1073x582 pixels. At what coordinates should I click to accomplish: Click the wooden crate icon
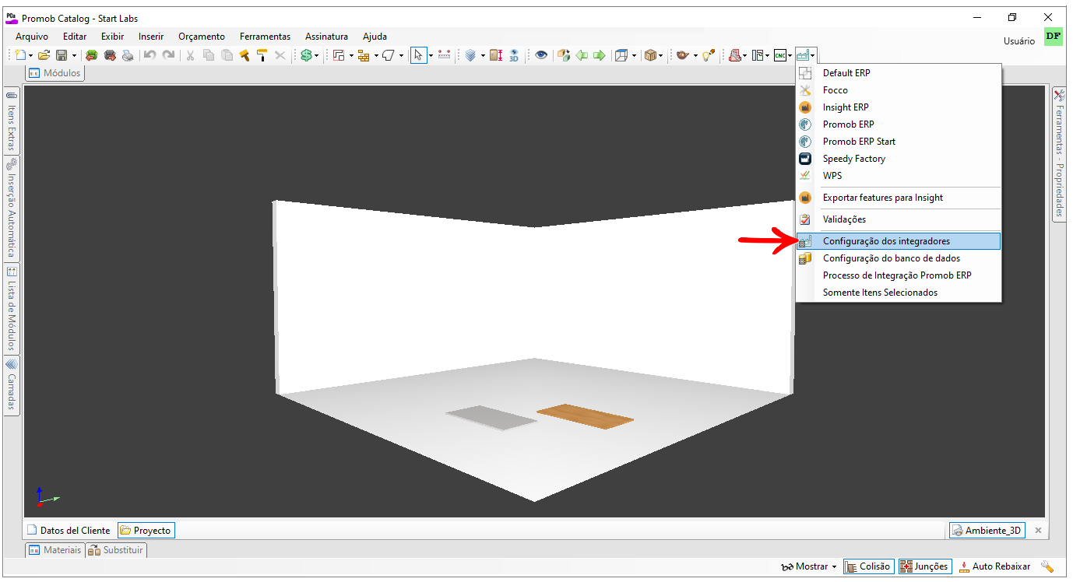[649, 55]
